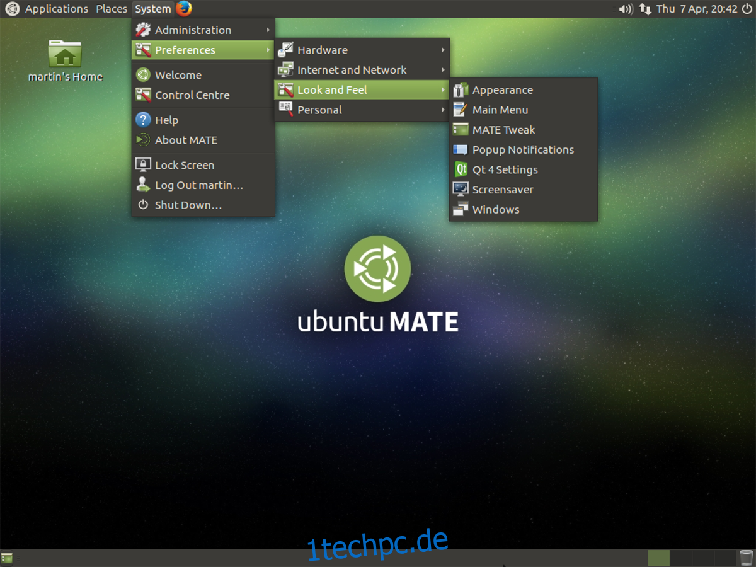The height and width of the screenshot is (567, 756).
Task: Click the Ubuntu MATE logo icon in top panel
Action: [x=12, y=9]
